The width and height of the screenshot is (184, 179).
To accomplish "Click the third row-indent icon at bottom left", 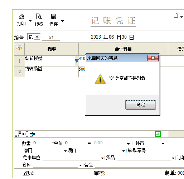I will (x=33, y=134).
